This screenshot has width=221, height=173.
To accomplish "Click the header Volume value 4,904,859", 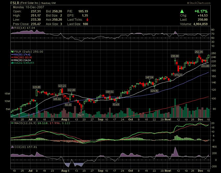I will [200, 24].
